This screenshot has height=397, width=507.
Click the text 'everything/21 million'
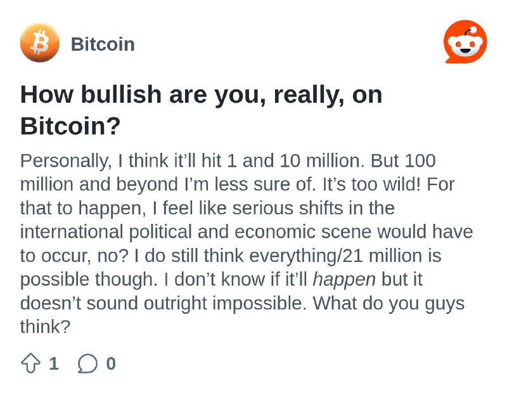coord(345,256)
